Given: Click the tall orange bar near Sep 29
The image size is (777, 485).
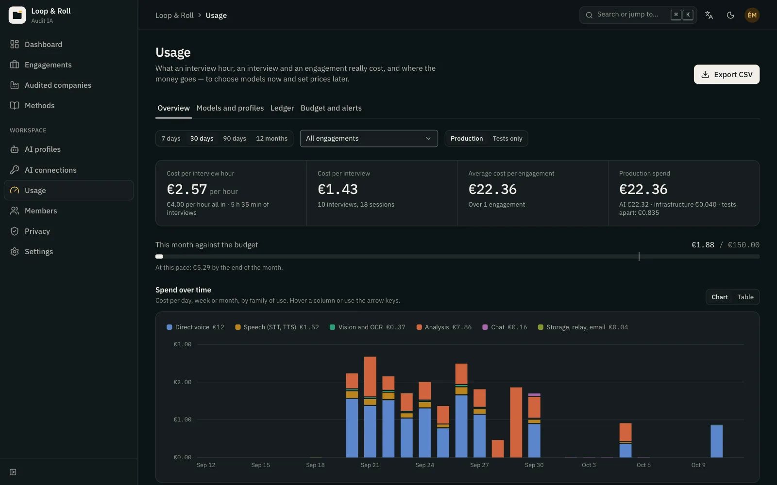Looking at the screenshot, I should [x=516, y=422].
